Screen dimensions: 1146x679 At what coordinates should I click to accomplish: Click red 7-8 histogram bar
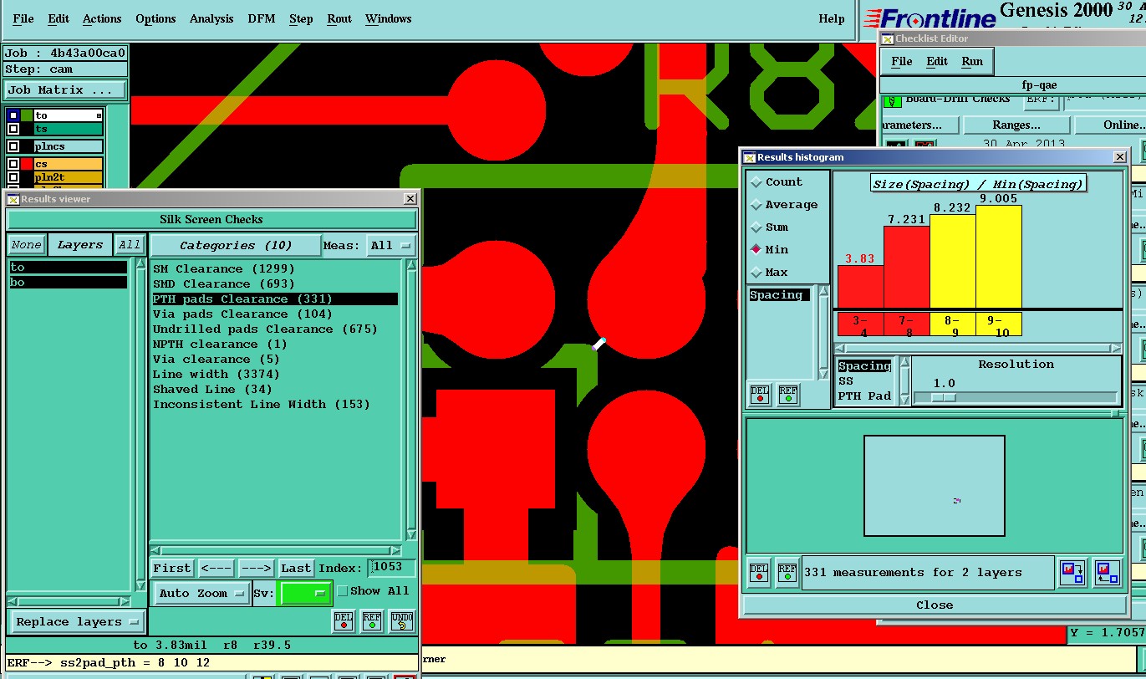(907, 267)
